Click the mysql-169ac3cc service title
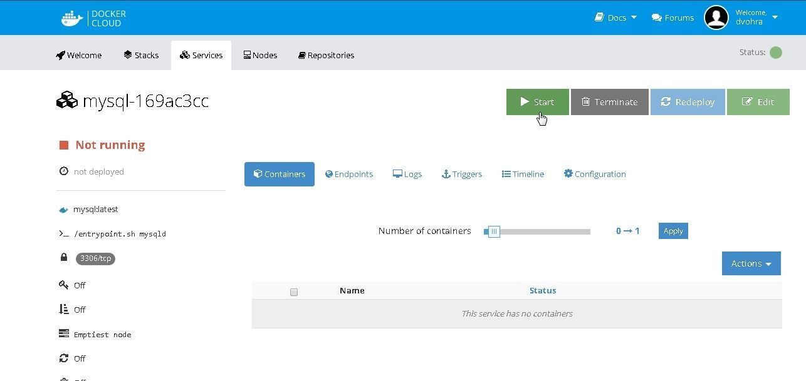This screenshot has height=381, width=806. (145, 101)
